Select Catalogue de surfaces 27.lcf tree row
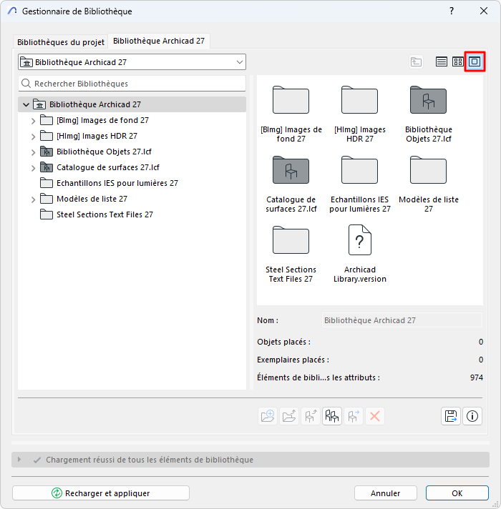 click(x=132, y=167)
